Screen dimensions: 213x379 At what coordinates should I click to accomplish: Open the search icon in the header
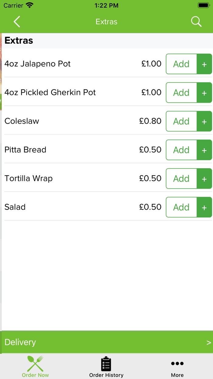(x=196, y=21)
